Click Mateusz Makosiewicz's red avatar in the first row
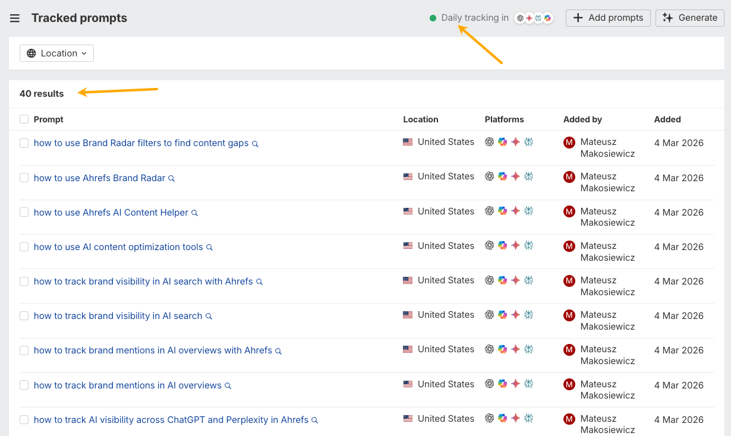 569,142
